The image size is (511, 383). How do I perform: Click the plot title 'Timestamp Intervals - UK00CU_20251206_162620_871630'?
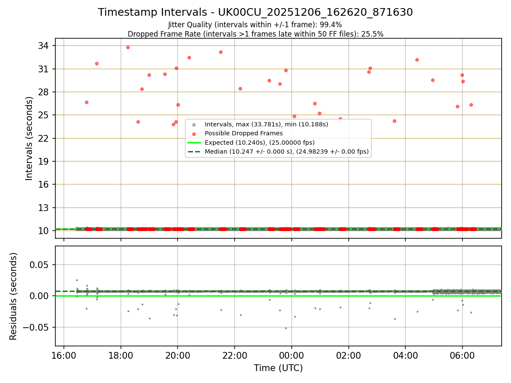[255, 12]
